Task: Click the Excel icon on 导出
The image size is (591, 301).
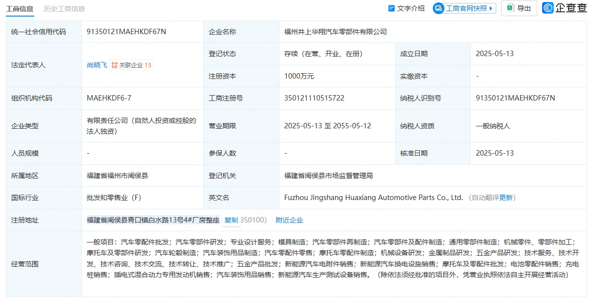Action: [510, 8]
